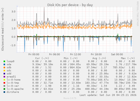Click the 'Fri 06:00' x-axis label
The width and height of the screenshot is (140, 101).
55,54
